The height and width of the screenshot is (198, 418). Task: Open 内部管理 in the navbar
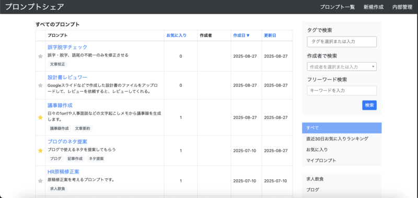402,7
